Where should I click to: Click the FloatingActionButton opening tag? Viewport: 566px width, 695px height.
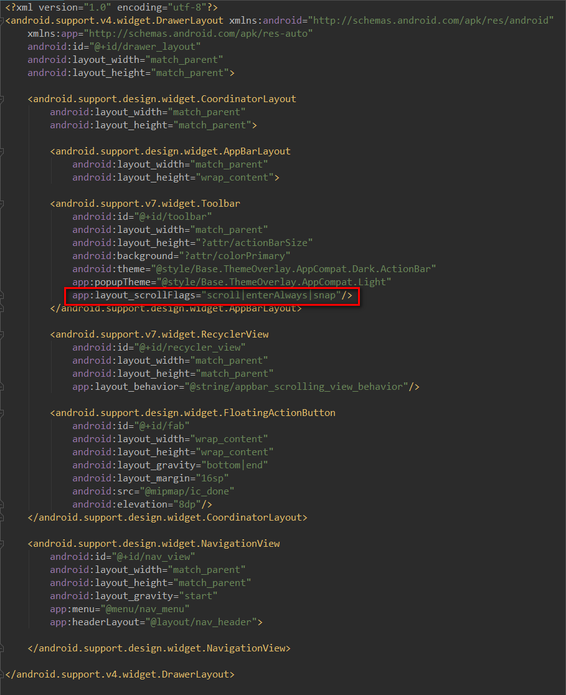[x=193, y=413]
